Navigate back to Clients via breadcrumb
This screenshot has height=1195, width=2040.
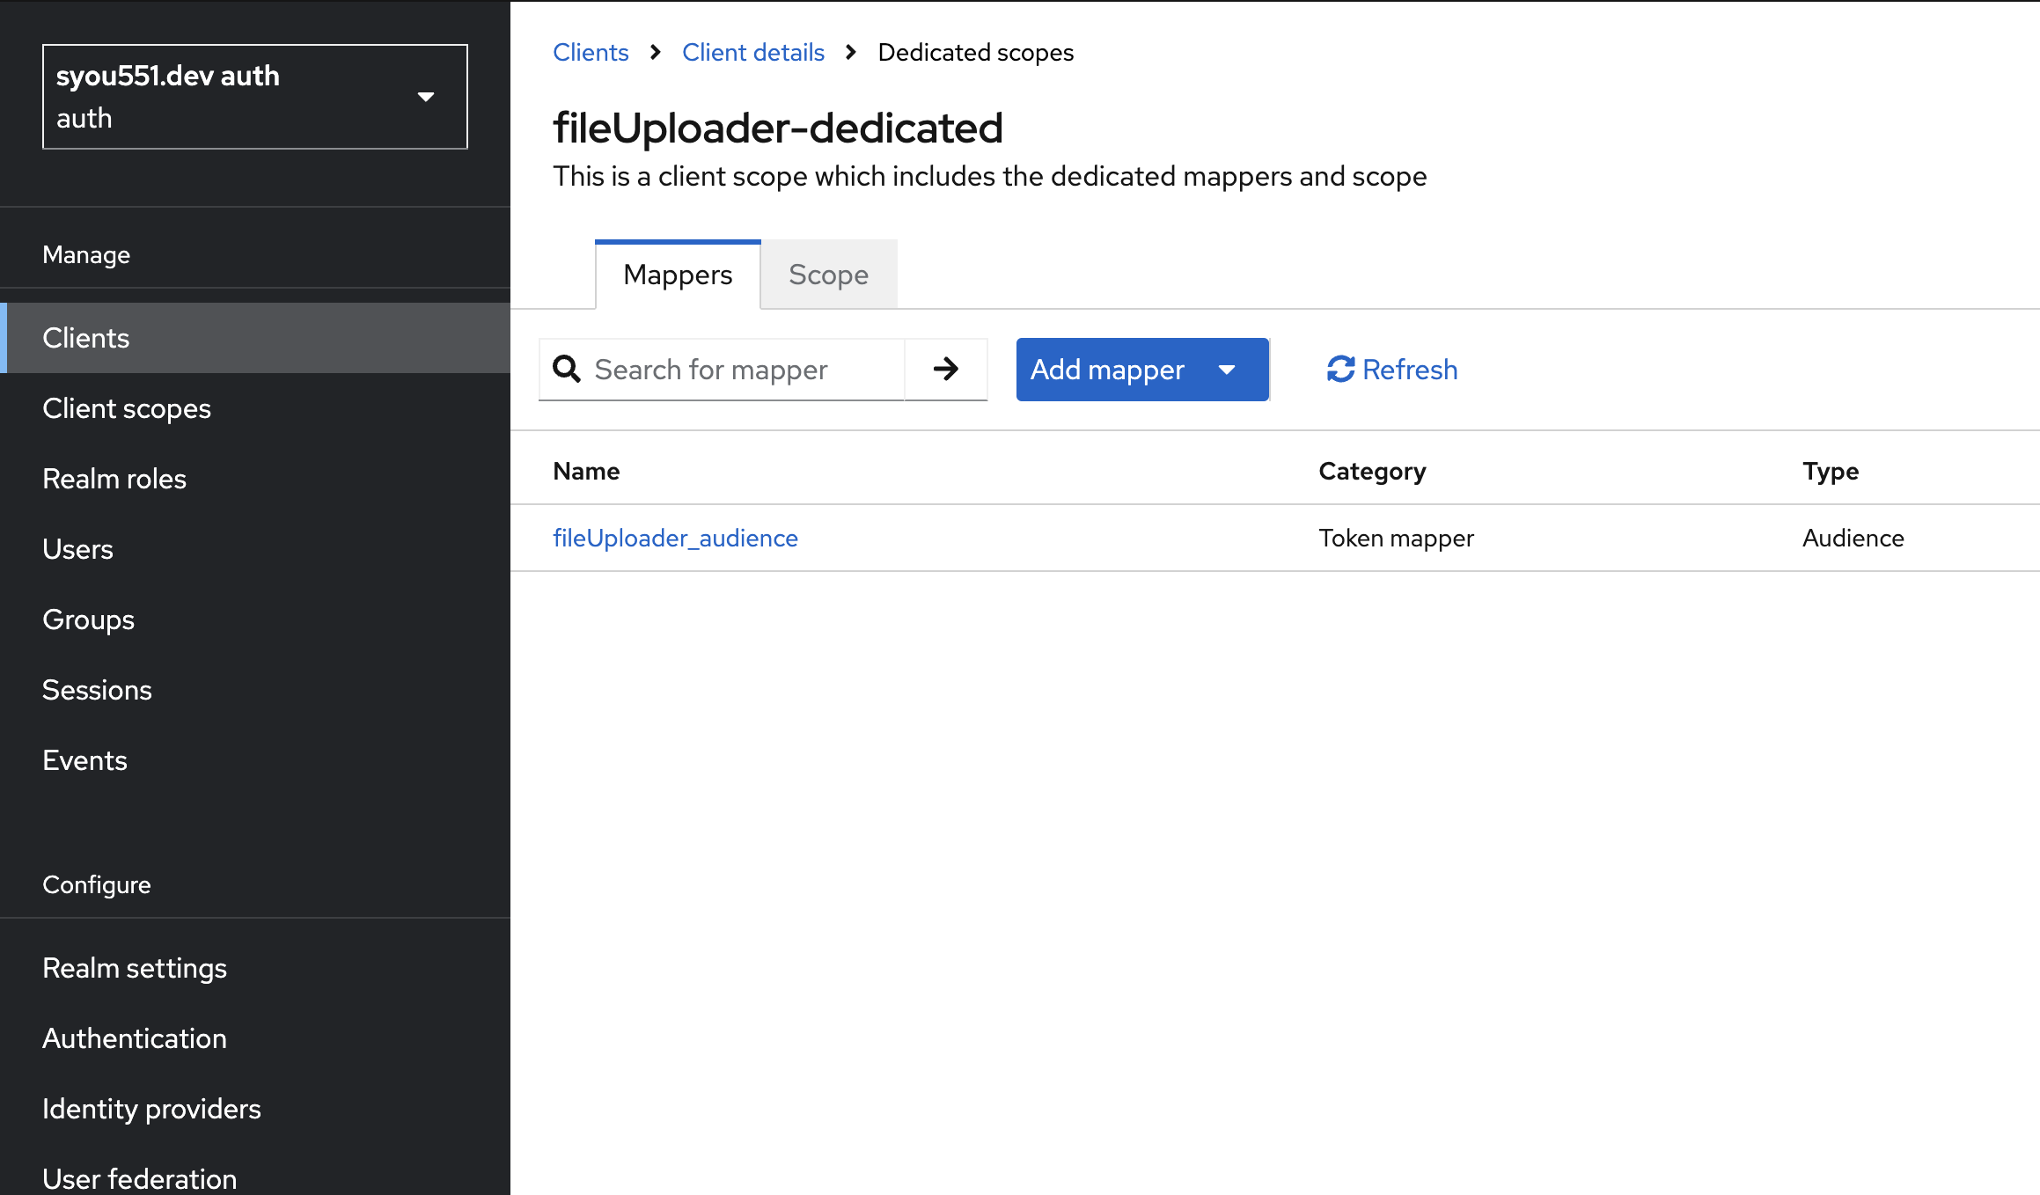tap(591, 52)
